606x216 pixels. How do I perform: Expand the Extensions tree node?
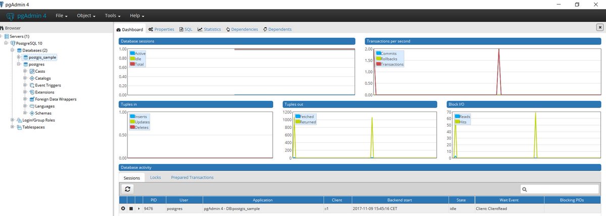25,92
